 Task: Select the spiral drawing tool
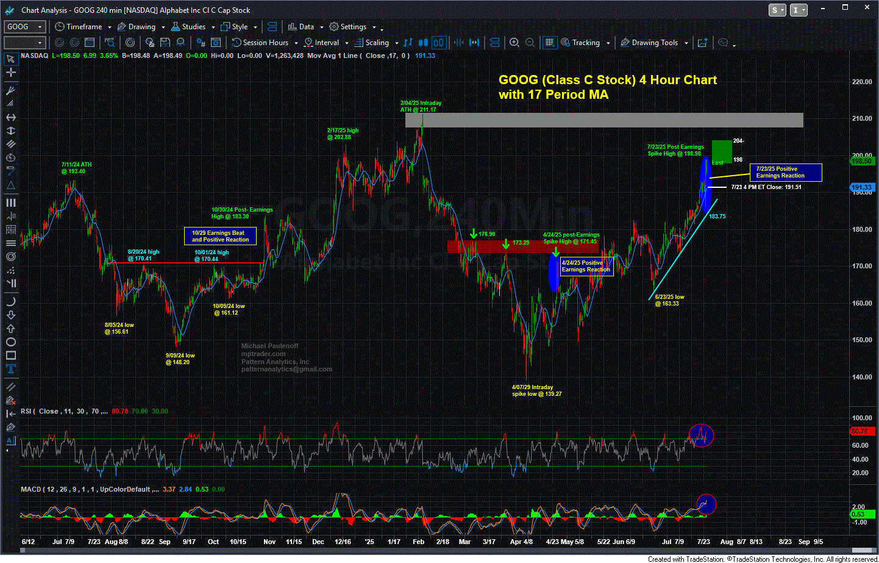(x=10, y=256)
